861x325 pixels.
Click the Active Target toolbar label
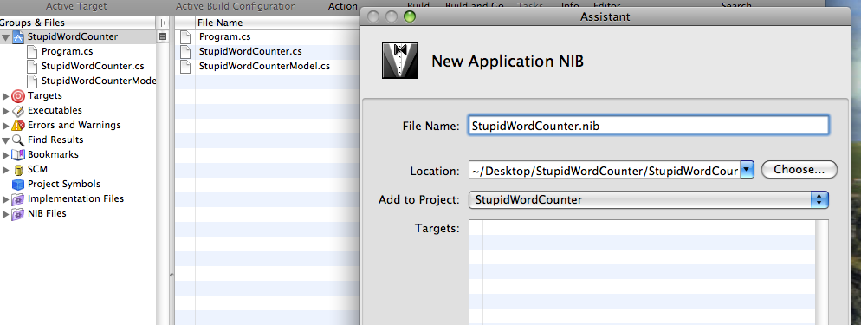(x=76, y=7)
